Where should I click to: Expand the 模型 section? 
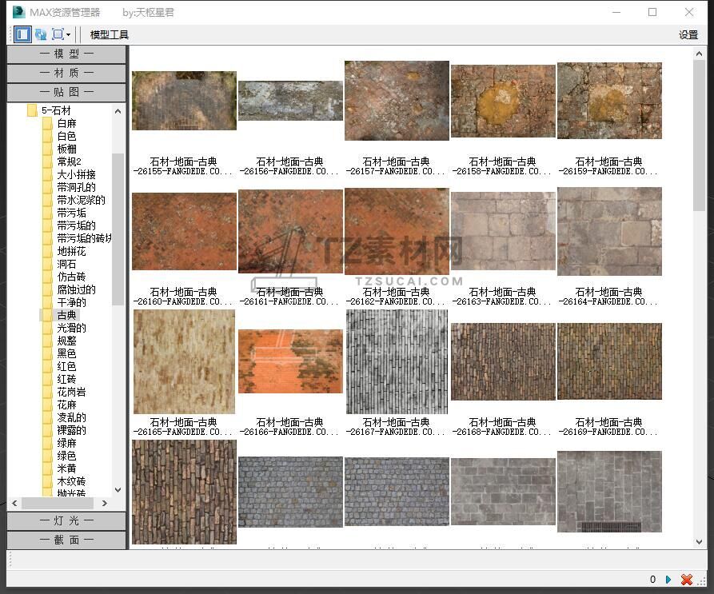66,54
